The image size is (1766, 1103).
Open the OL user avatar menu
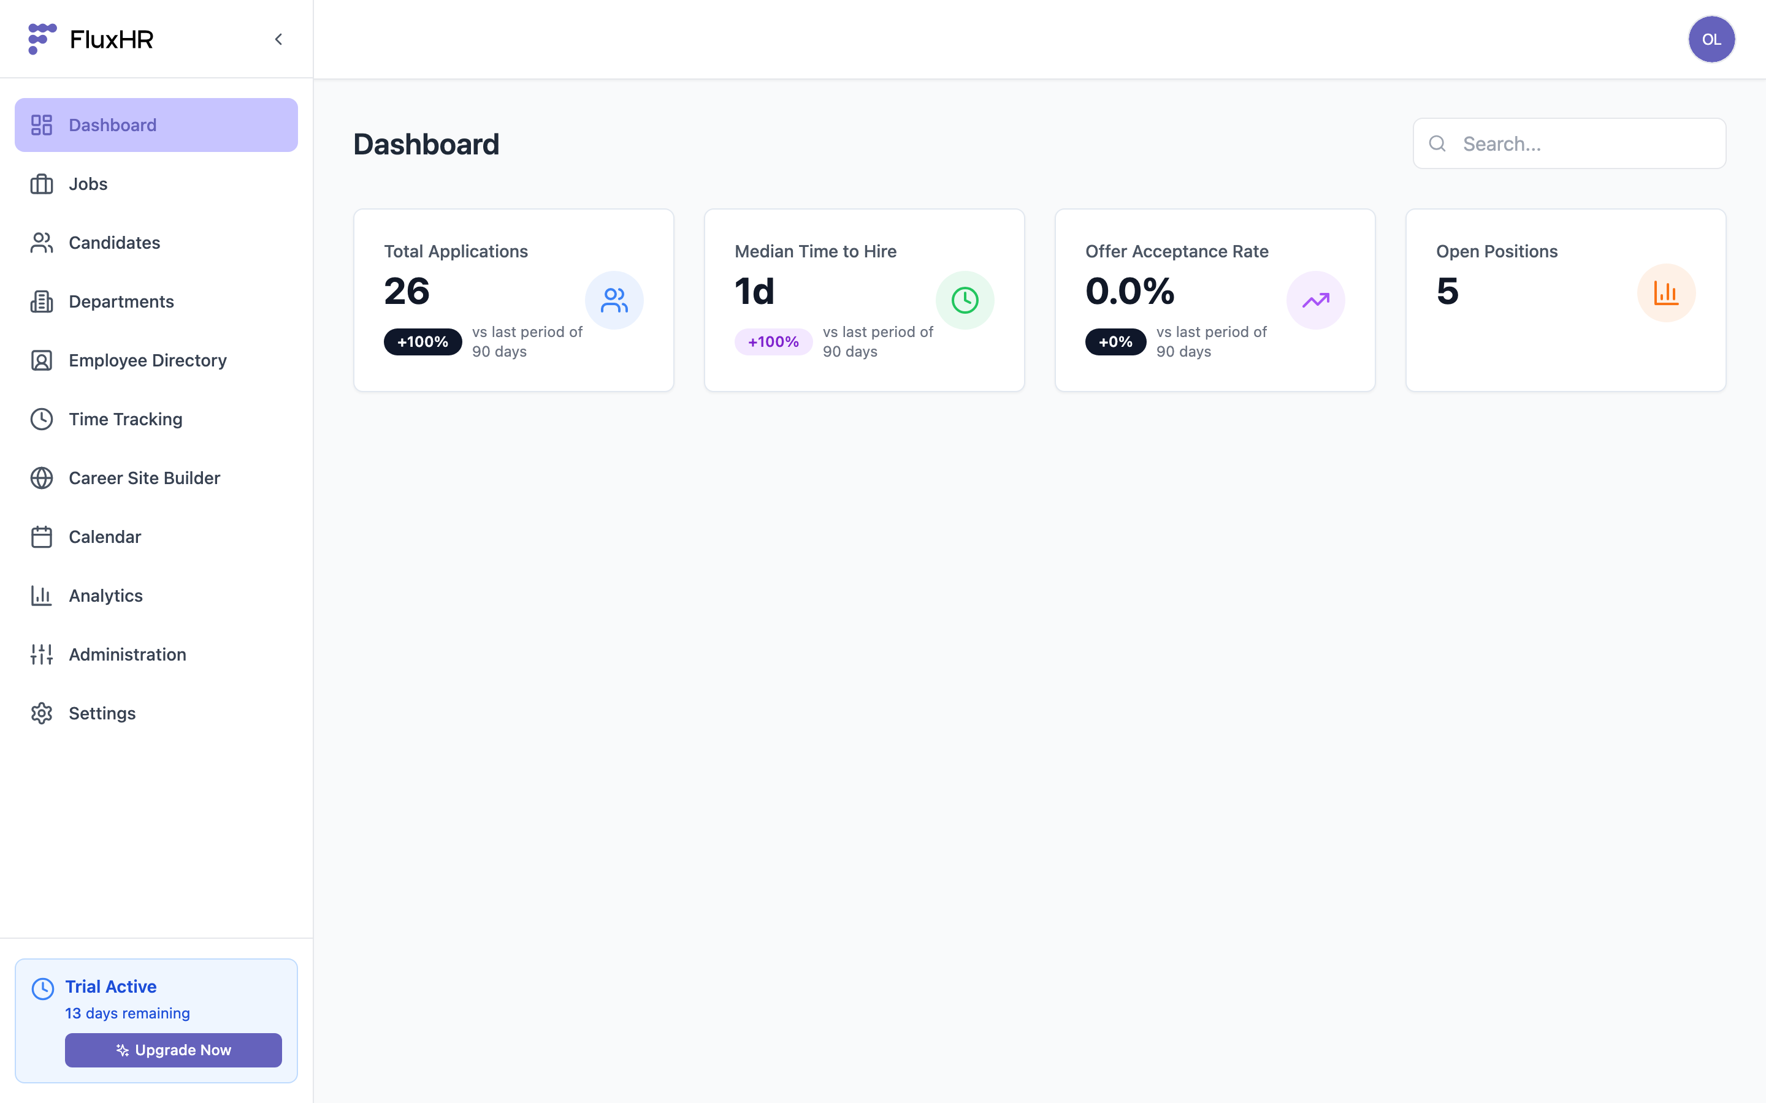1711,39
